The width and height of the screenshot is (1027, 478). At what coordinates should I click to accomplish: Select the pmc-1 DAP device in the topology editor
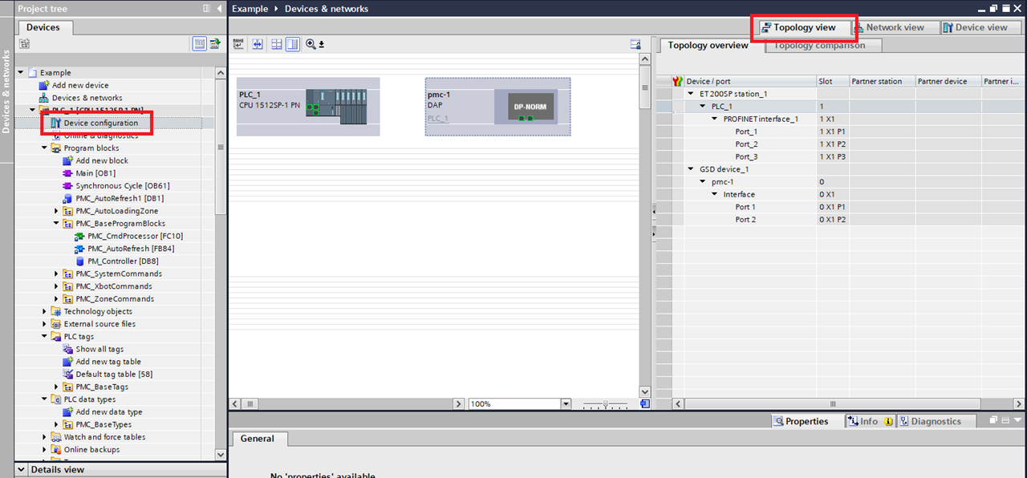point(497,106)
